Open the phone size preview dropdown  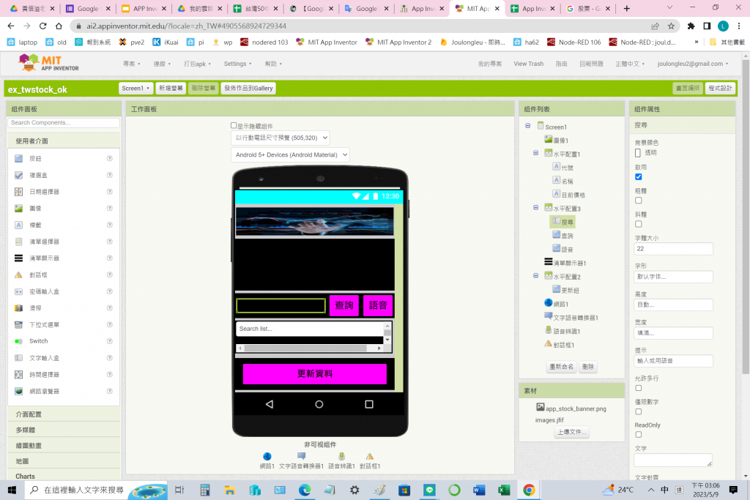(281, 138)
